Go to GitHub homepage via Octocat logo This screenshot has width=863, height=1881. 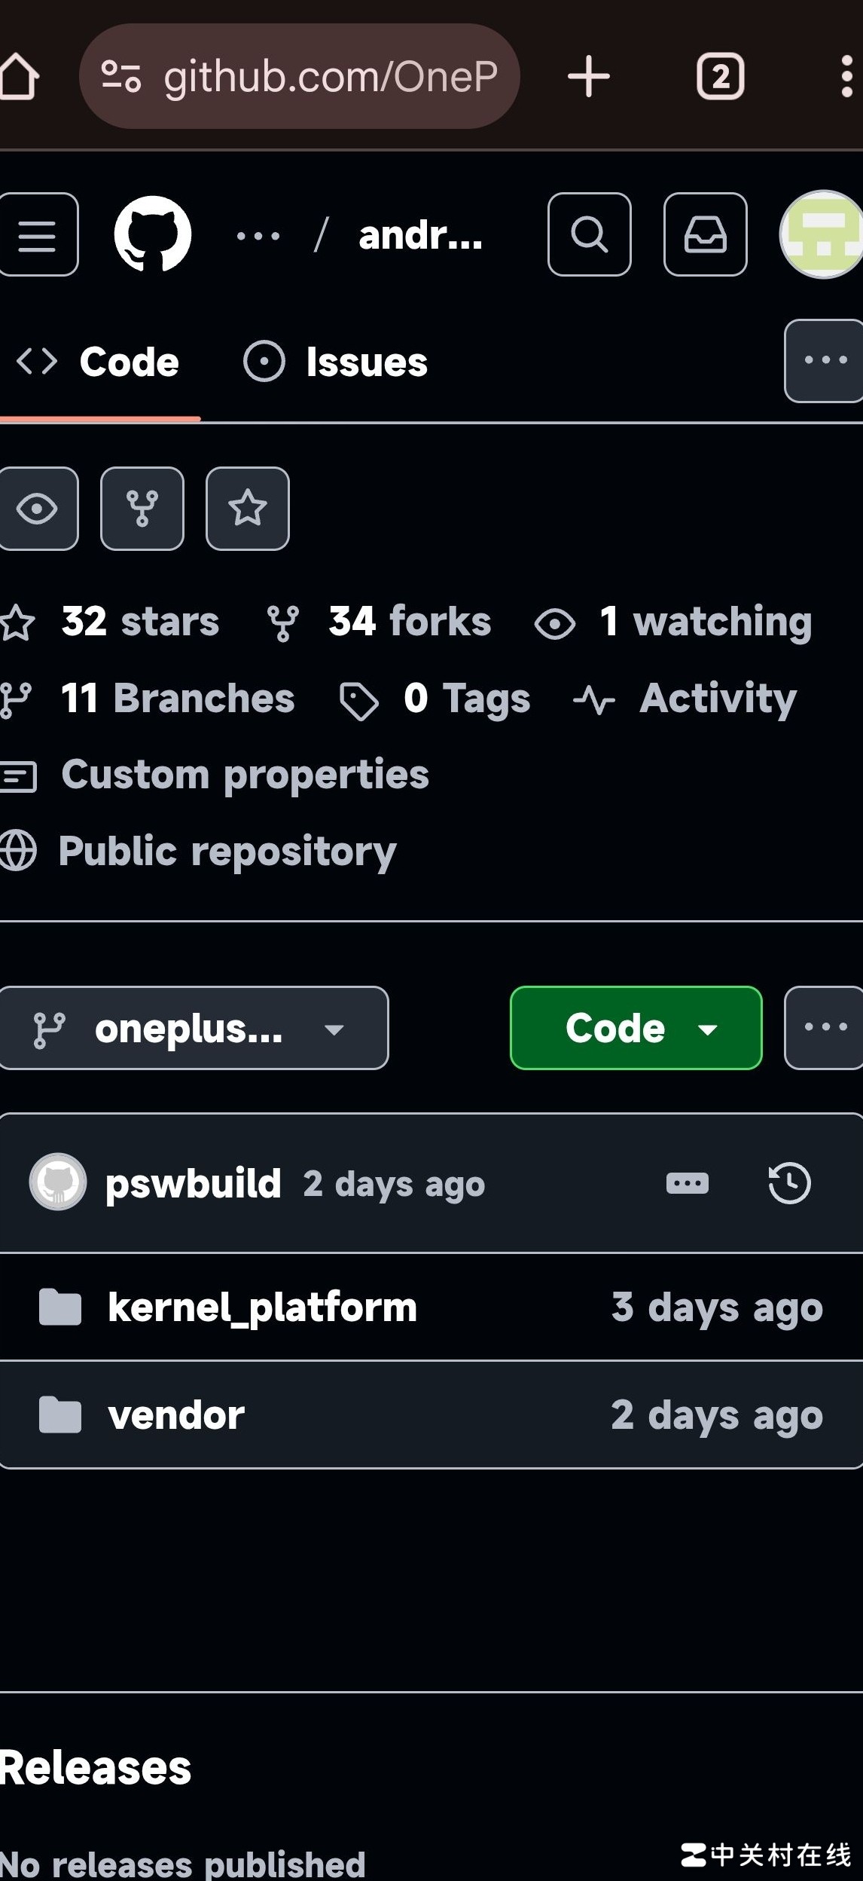(153, 234)
